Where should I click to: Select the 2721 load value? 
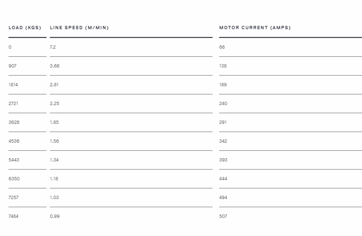(x=13, y=104)
